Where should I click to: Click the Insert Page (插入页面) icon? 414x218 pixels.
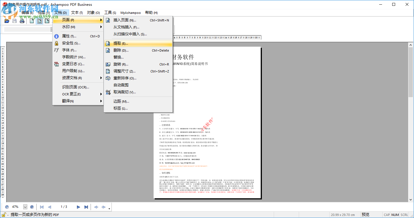[x=108, y=20]
